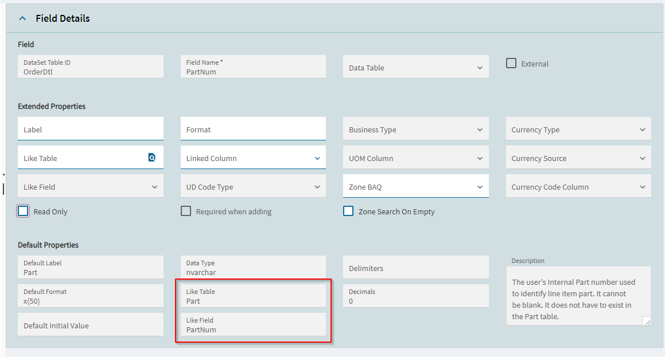Screen dimensions: 665x357
Task: Click the Default Initial Value field
Action: pos(90,325)
